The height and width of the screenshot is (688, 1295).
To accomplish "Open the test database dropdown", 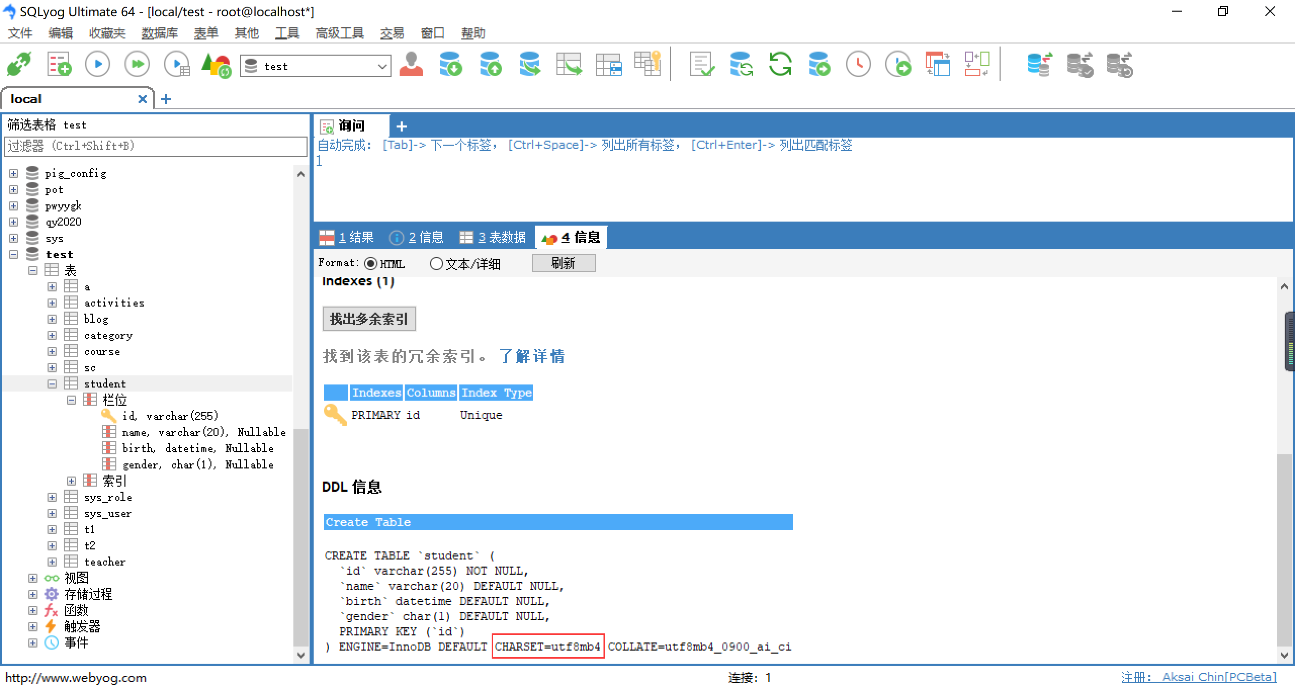I will [x=382, y=66].
